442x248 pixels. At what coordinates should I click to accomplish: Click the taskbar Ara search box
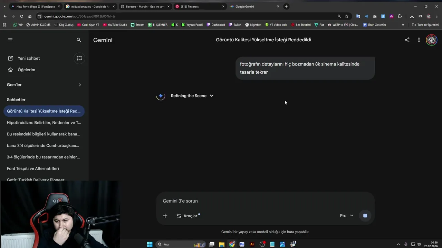180,244
